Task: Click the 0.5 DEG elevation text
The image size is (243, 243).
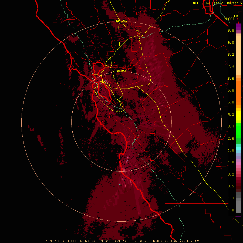Action: pos(138,241)
